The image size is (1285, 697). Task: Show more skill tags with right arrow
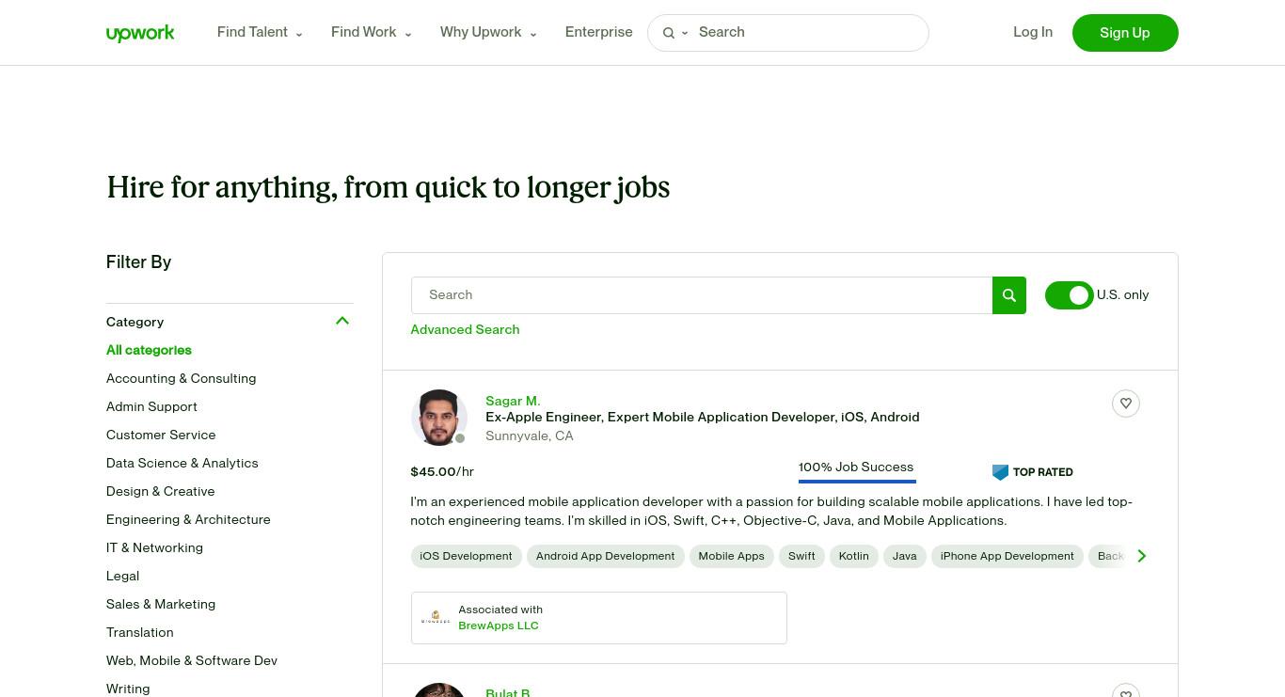coord(1141,556)
